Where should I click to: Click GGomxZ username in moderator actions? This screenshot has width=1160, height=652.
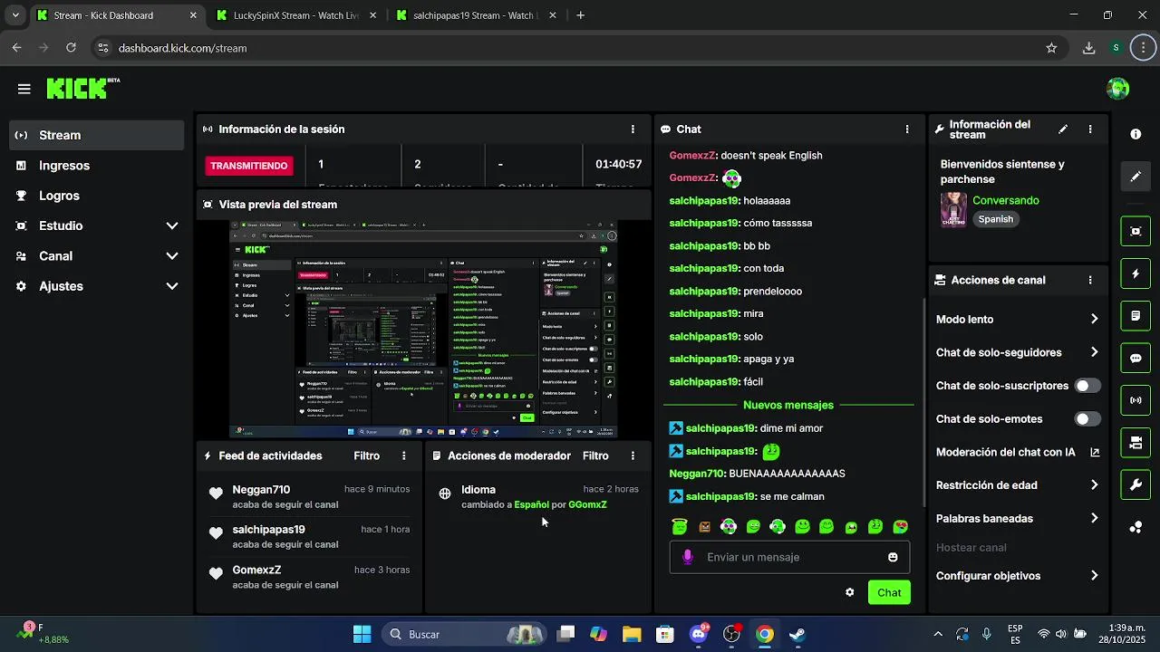587,505
